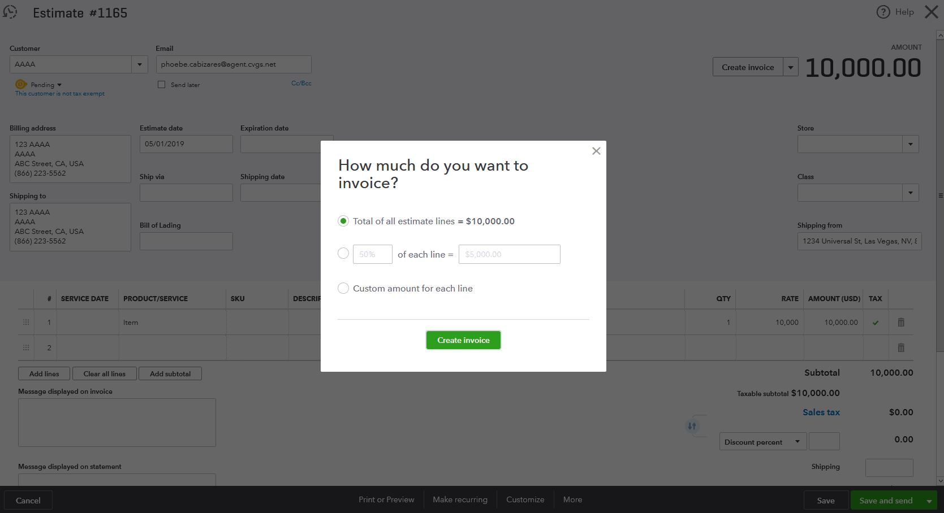This screenshot has width=944, height=513.
Task: Open the Sales tax link
Action: 821,412
